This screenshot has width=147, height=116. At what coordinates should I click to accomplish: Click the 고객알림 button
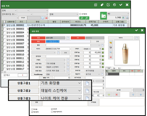(93, 102)
